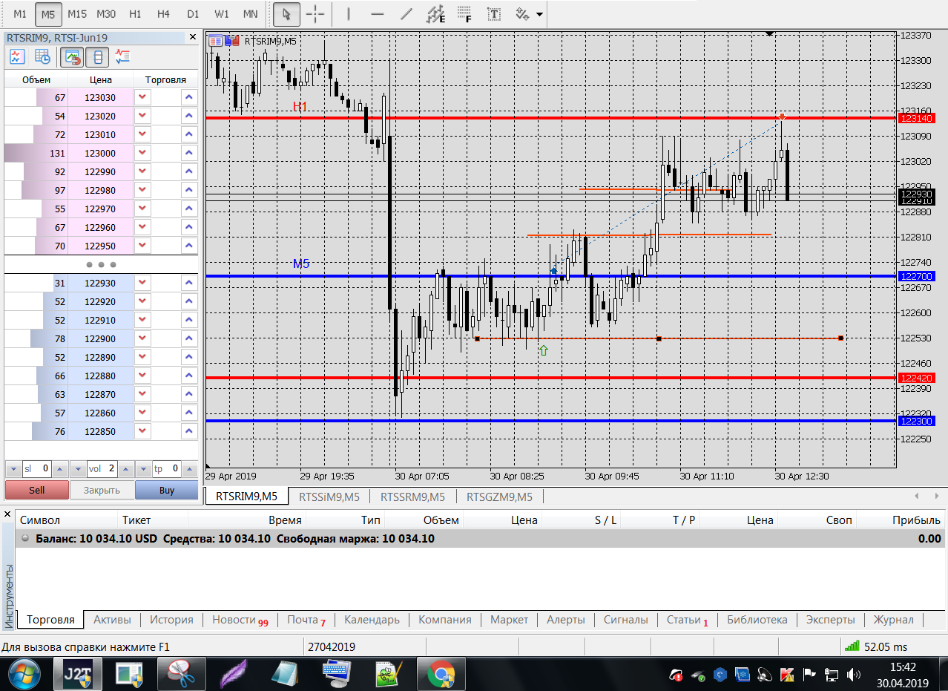Open the tick chart icon in depth panel
948x691 pixels.
[x=17, y=56]
